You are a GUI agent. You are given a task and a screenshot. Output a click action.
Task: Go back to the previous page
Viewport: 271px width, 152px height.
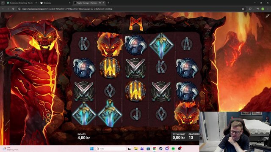click(3, 9)
